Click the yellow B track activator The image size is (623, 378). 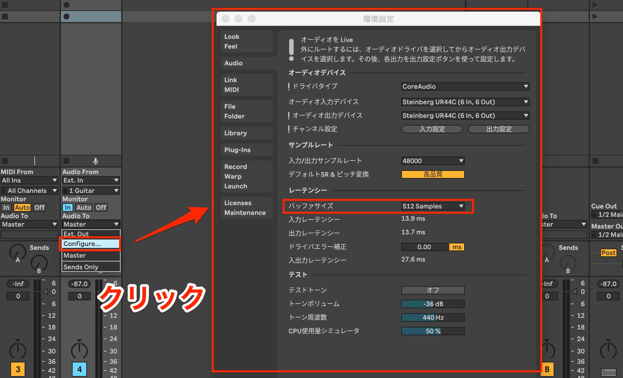[547, 369]
